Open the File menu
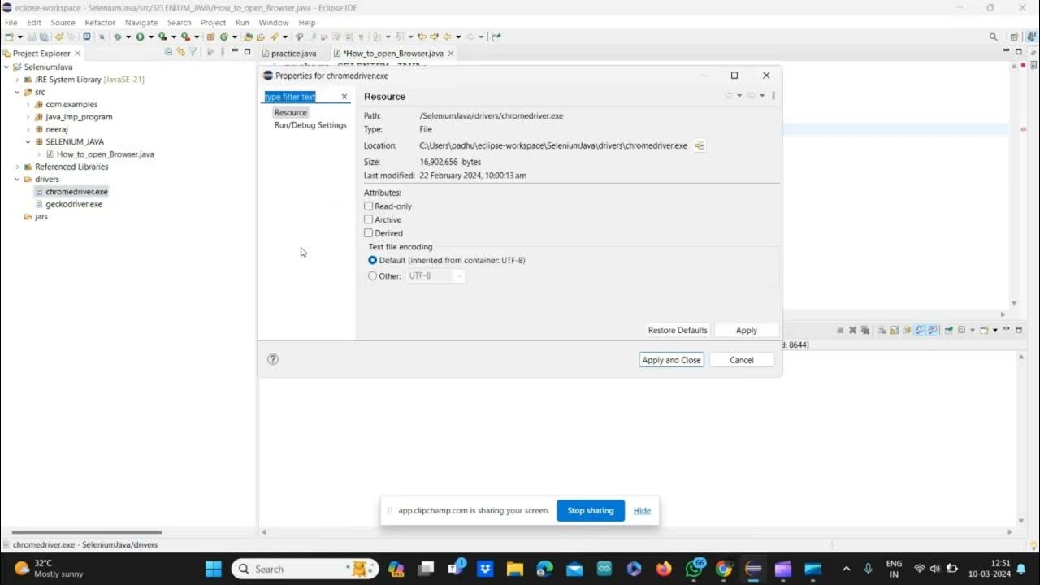 pyautogui.click(x=11, y=23)
